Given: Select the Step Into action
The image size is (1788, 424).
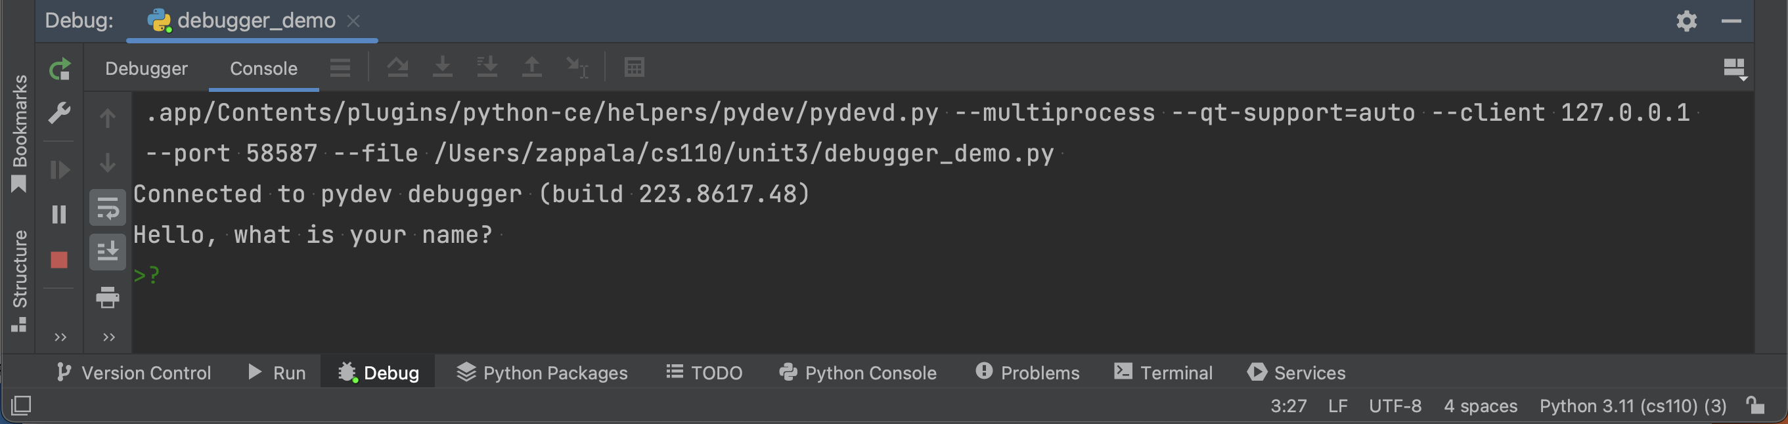Looking at the screenshot, I should coord(442,68).
